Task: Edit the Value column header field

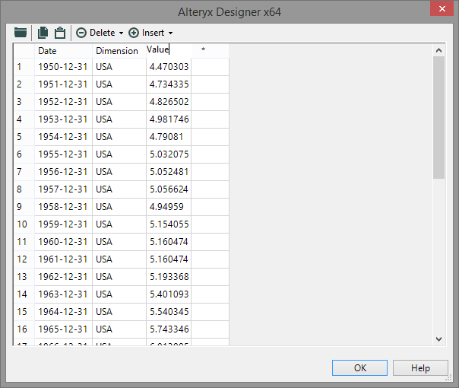Action: tap(167, 50)
